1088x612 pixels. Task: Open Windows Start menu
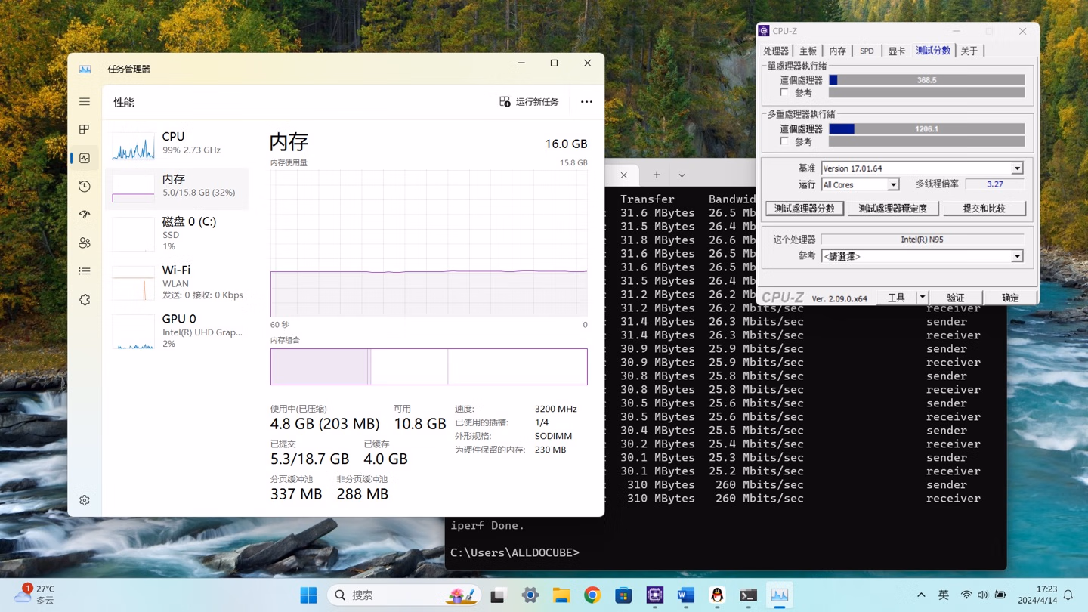point(308,595)
